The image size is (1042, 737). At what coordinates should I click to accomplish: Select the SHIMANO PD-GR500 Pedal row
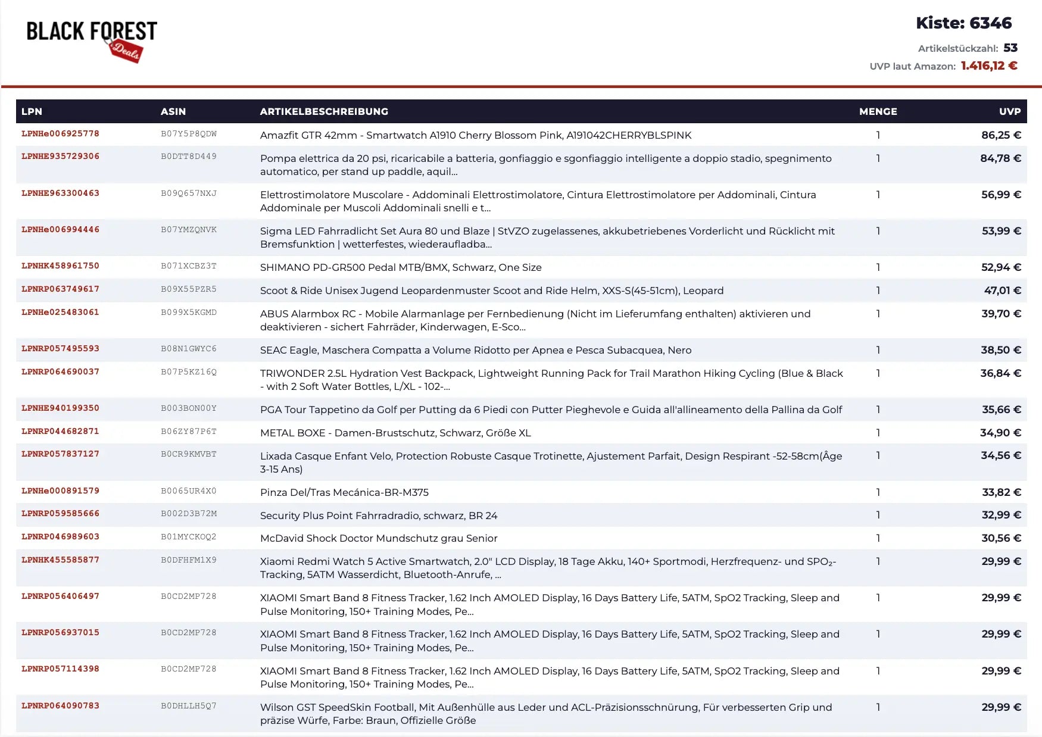pyautogui.click(x=401, y=267)
